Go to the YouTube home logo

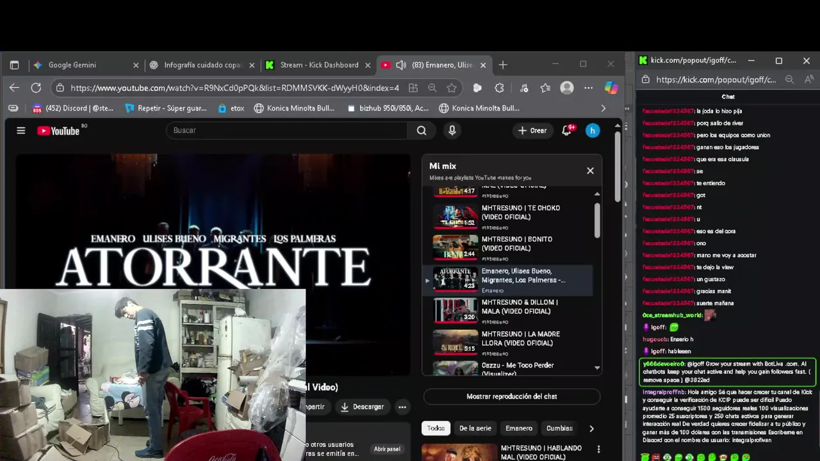coord(58,131)
